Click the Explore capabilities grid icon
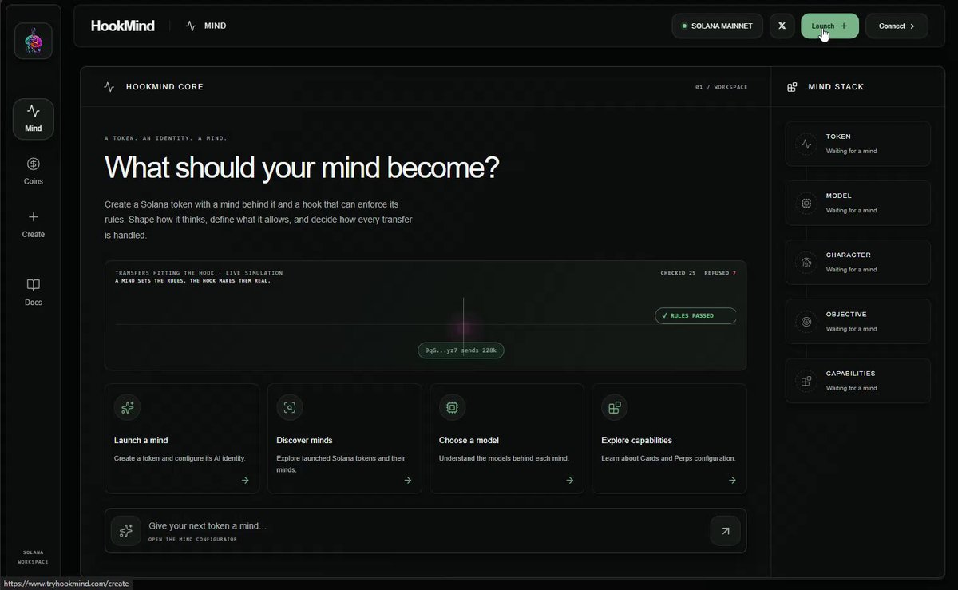 tap(615, 407)
